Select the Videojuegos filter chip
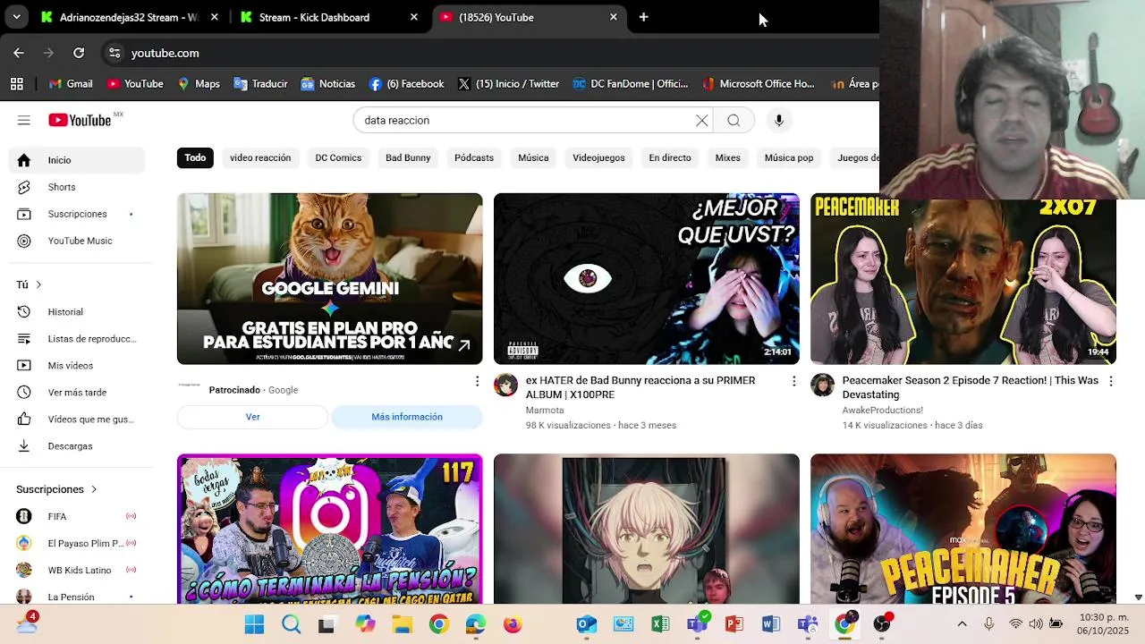Image resolution: width=1145 pixels, height=644 pixels. click(598, 157)
